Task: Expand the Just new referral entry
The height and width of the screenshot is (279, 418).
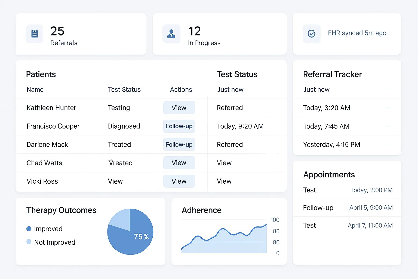Action: tap(388, 89)
